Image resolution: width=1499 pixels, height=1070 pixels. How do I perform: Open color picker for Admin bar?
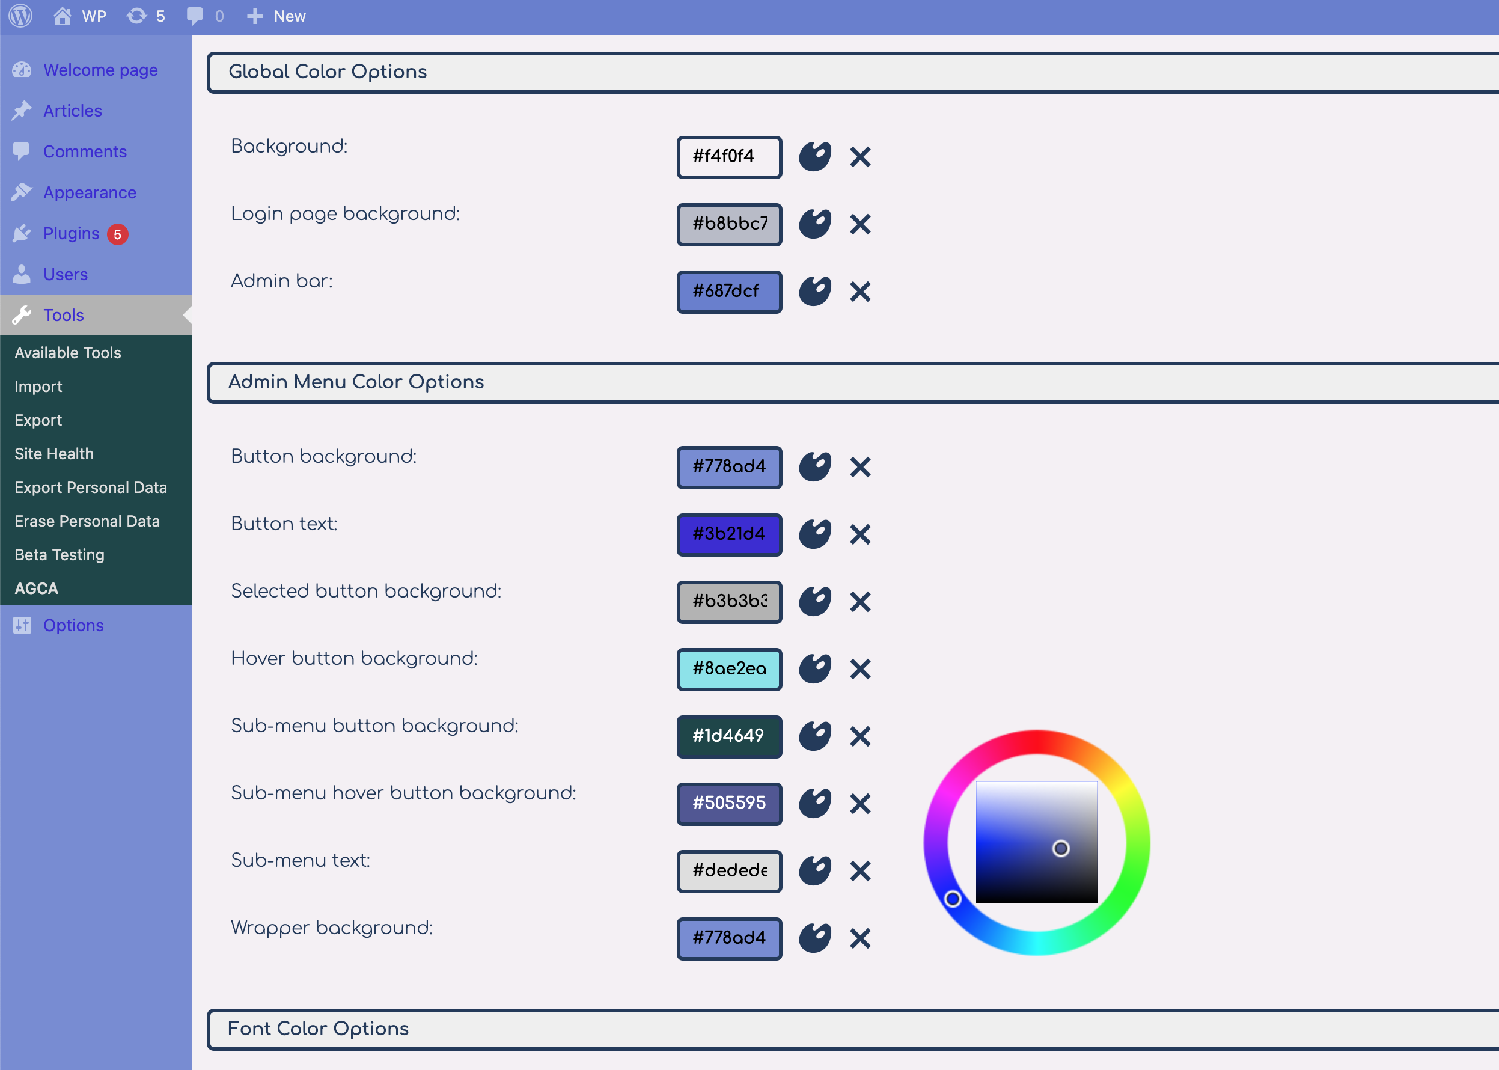pyautogui.click(x=814, y=291)
